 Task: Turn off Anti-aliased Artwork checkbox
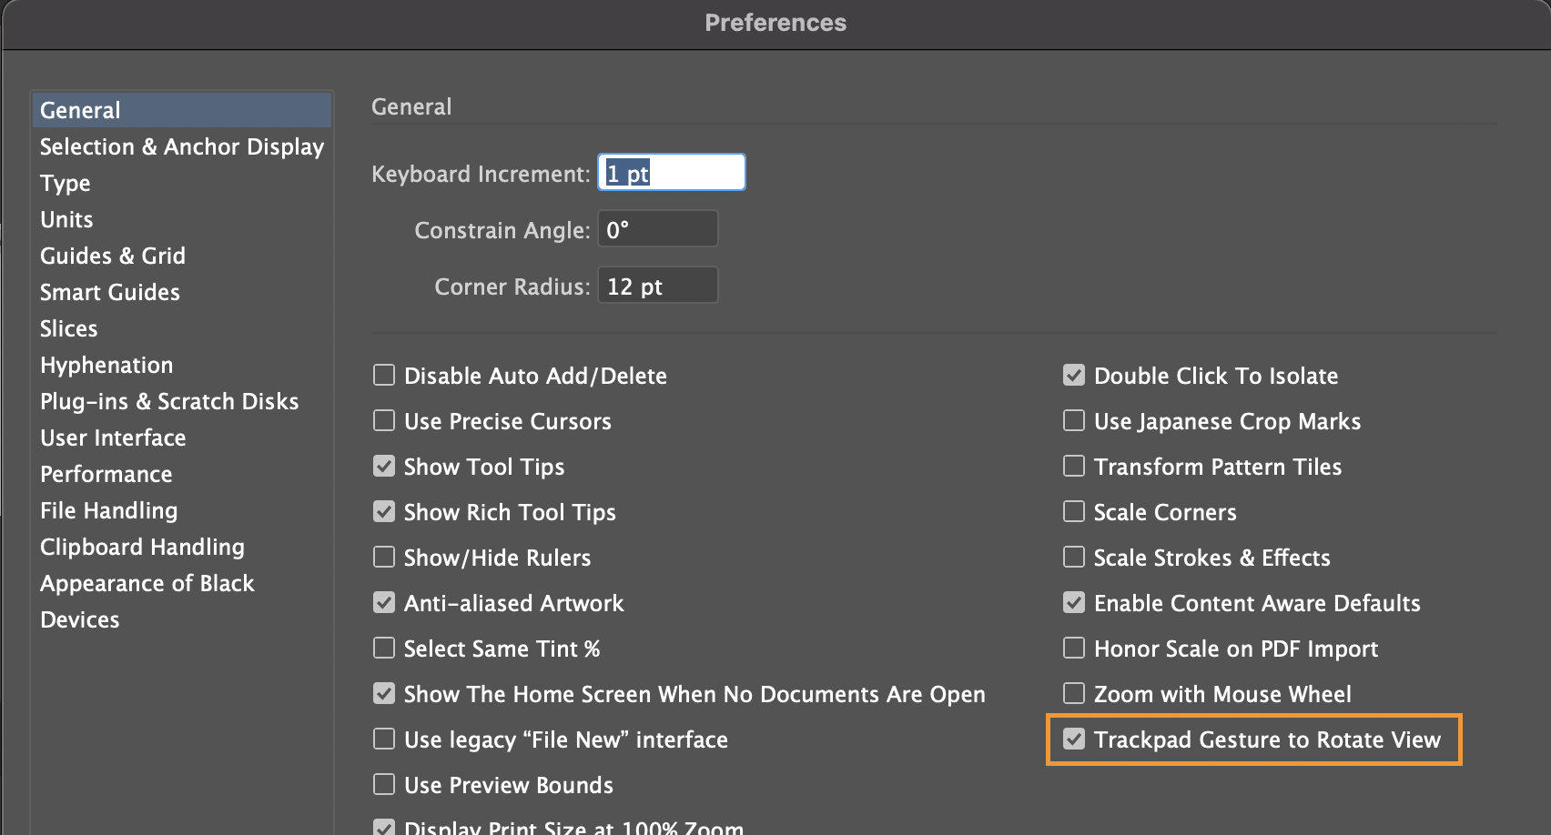[384, 602]
